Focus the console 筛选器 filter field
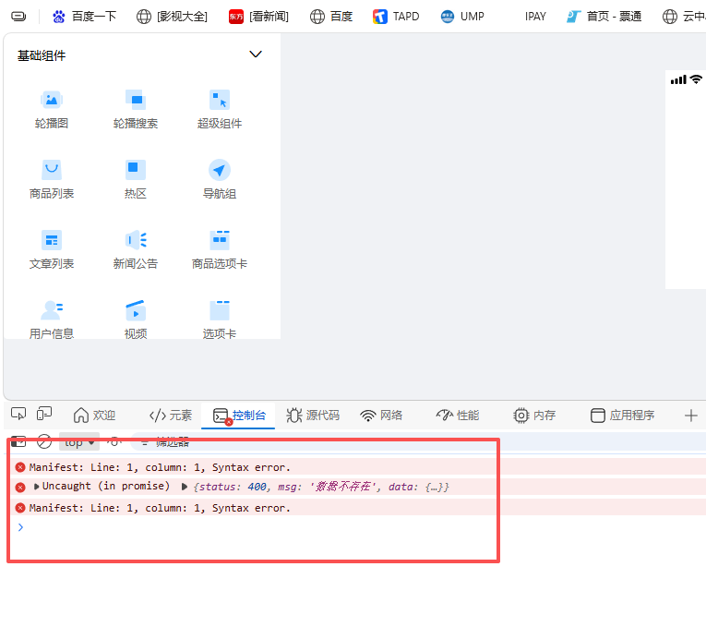The width and height of the screenshot is (706, 639). tap(418, 442)
